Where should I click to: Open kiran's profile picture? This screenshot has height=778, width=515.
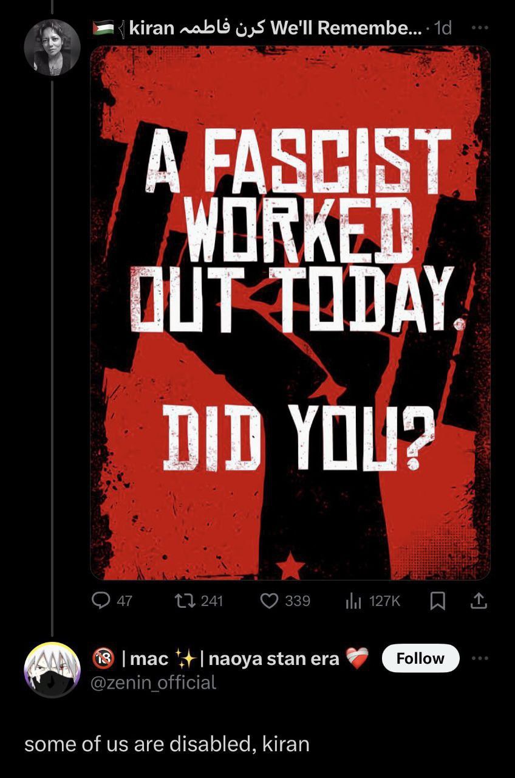coord(52,47)
